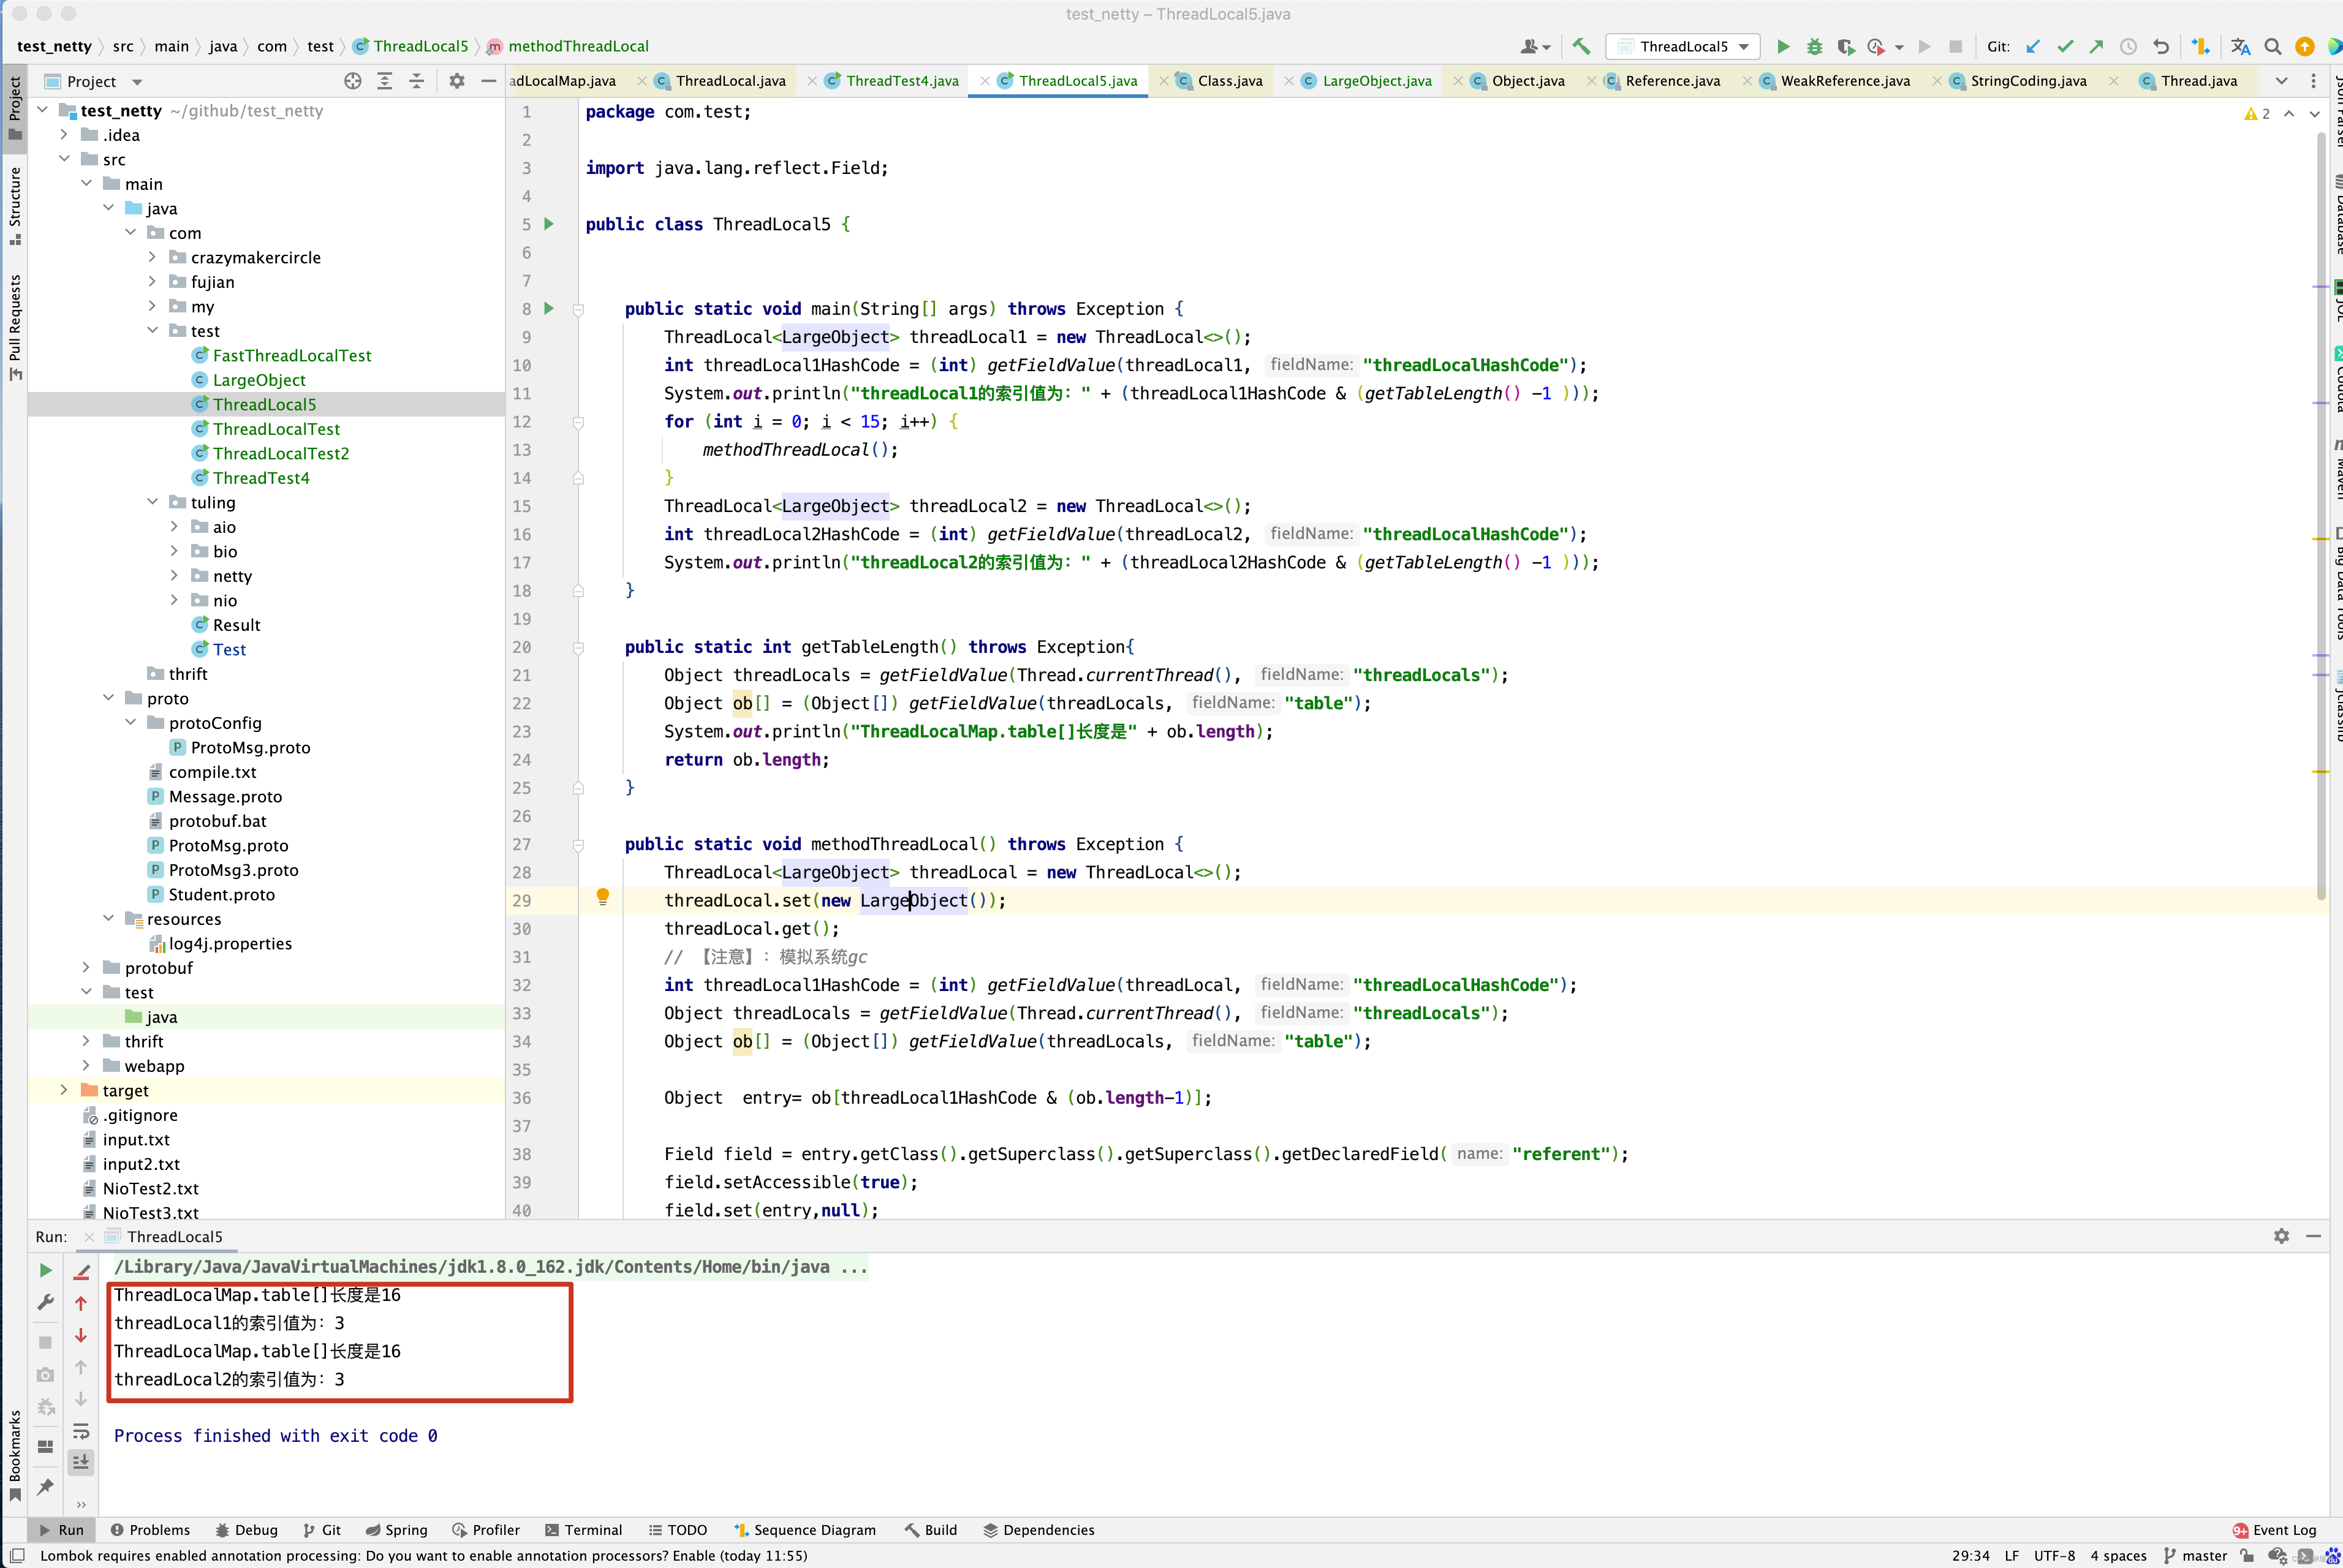Toggle soft-wrap in Run console
Viewport: 2343px width, 1568px height.
pos(81,1431)
